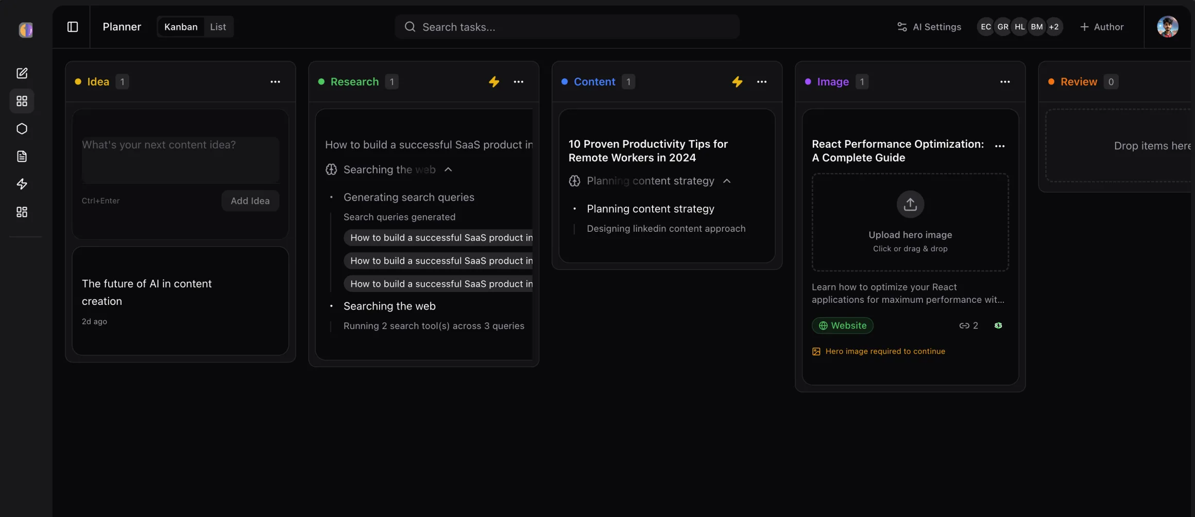The height and width of the screenshot is (517, 1195).
Task: Click Search queries generated text
Action: click(399, 217)
